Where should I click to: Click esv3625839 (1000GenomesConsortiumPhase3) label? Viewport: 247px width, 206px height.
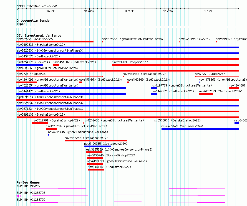[119, 149]
